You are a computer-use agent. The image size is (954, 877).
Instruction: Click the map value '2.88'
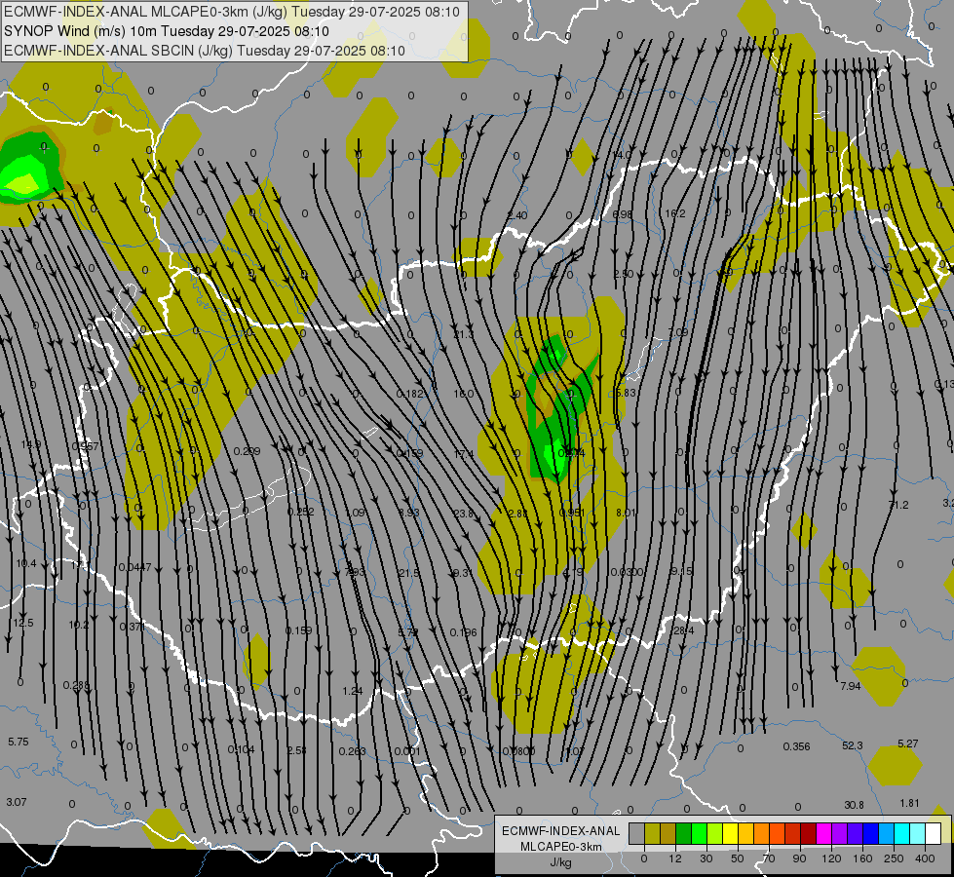click(x=517, y=514)
